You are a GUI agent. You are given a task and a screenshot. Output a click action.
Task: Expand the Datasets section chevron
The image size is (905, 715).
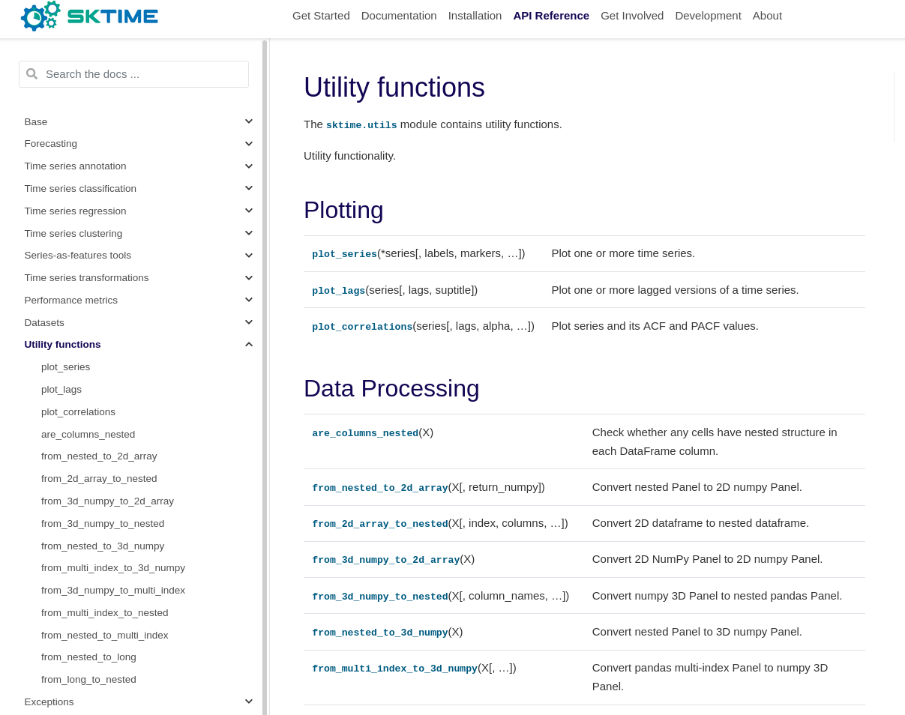tap(248, 322)
